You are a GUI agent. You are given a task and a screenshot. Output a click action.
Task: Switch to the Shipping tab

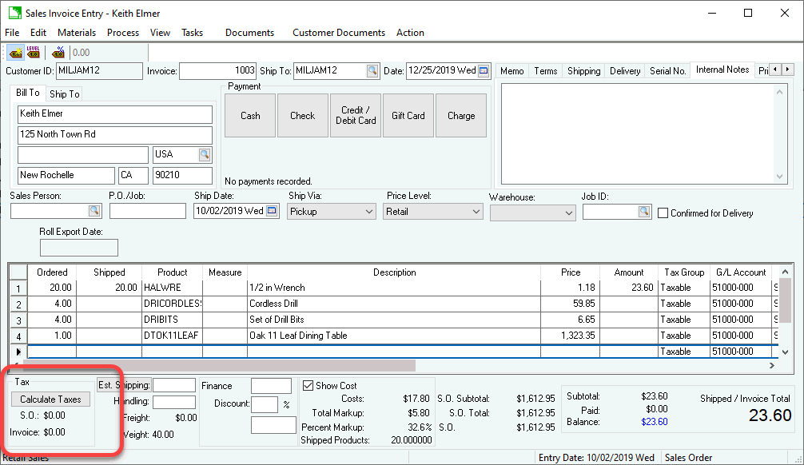pos(583,71)
